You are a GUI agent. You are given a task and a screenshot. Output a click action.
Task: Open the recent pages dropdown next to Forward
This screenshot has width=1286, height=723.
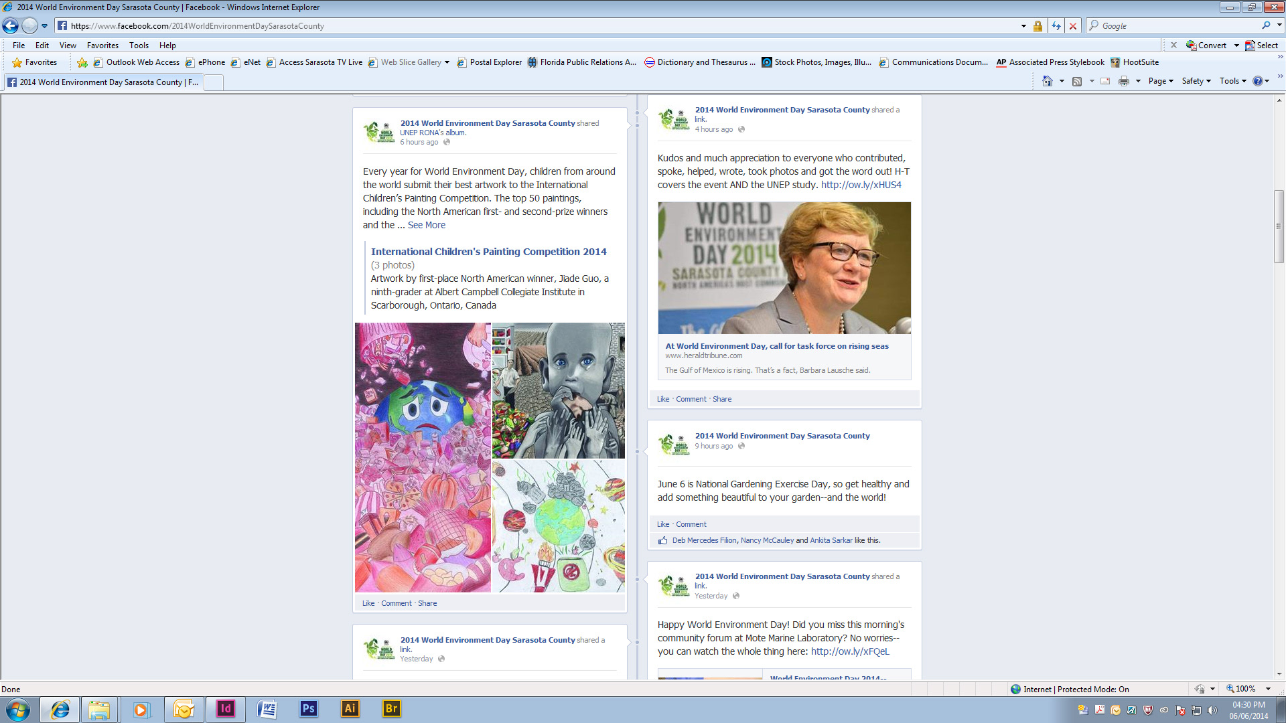(x=44, y=26)
